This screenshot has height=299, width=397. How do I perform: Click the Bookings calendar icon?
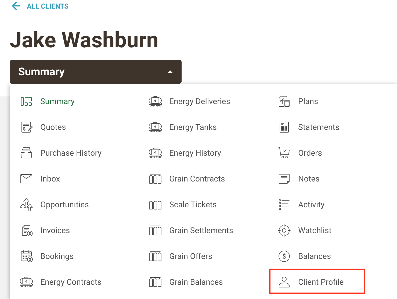pyautogui.click(x=27, y=256)
